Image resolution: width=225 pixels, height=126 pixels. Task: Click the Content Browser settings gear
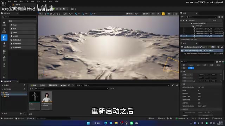coord(177,85)
